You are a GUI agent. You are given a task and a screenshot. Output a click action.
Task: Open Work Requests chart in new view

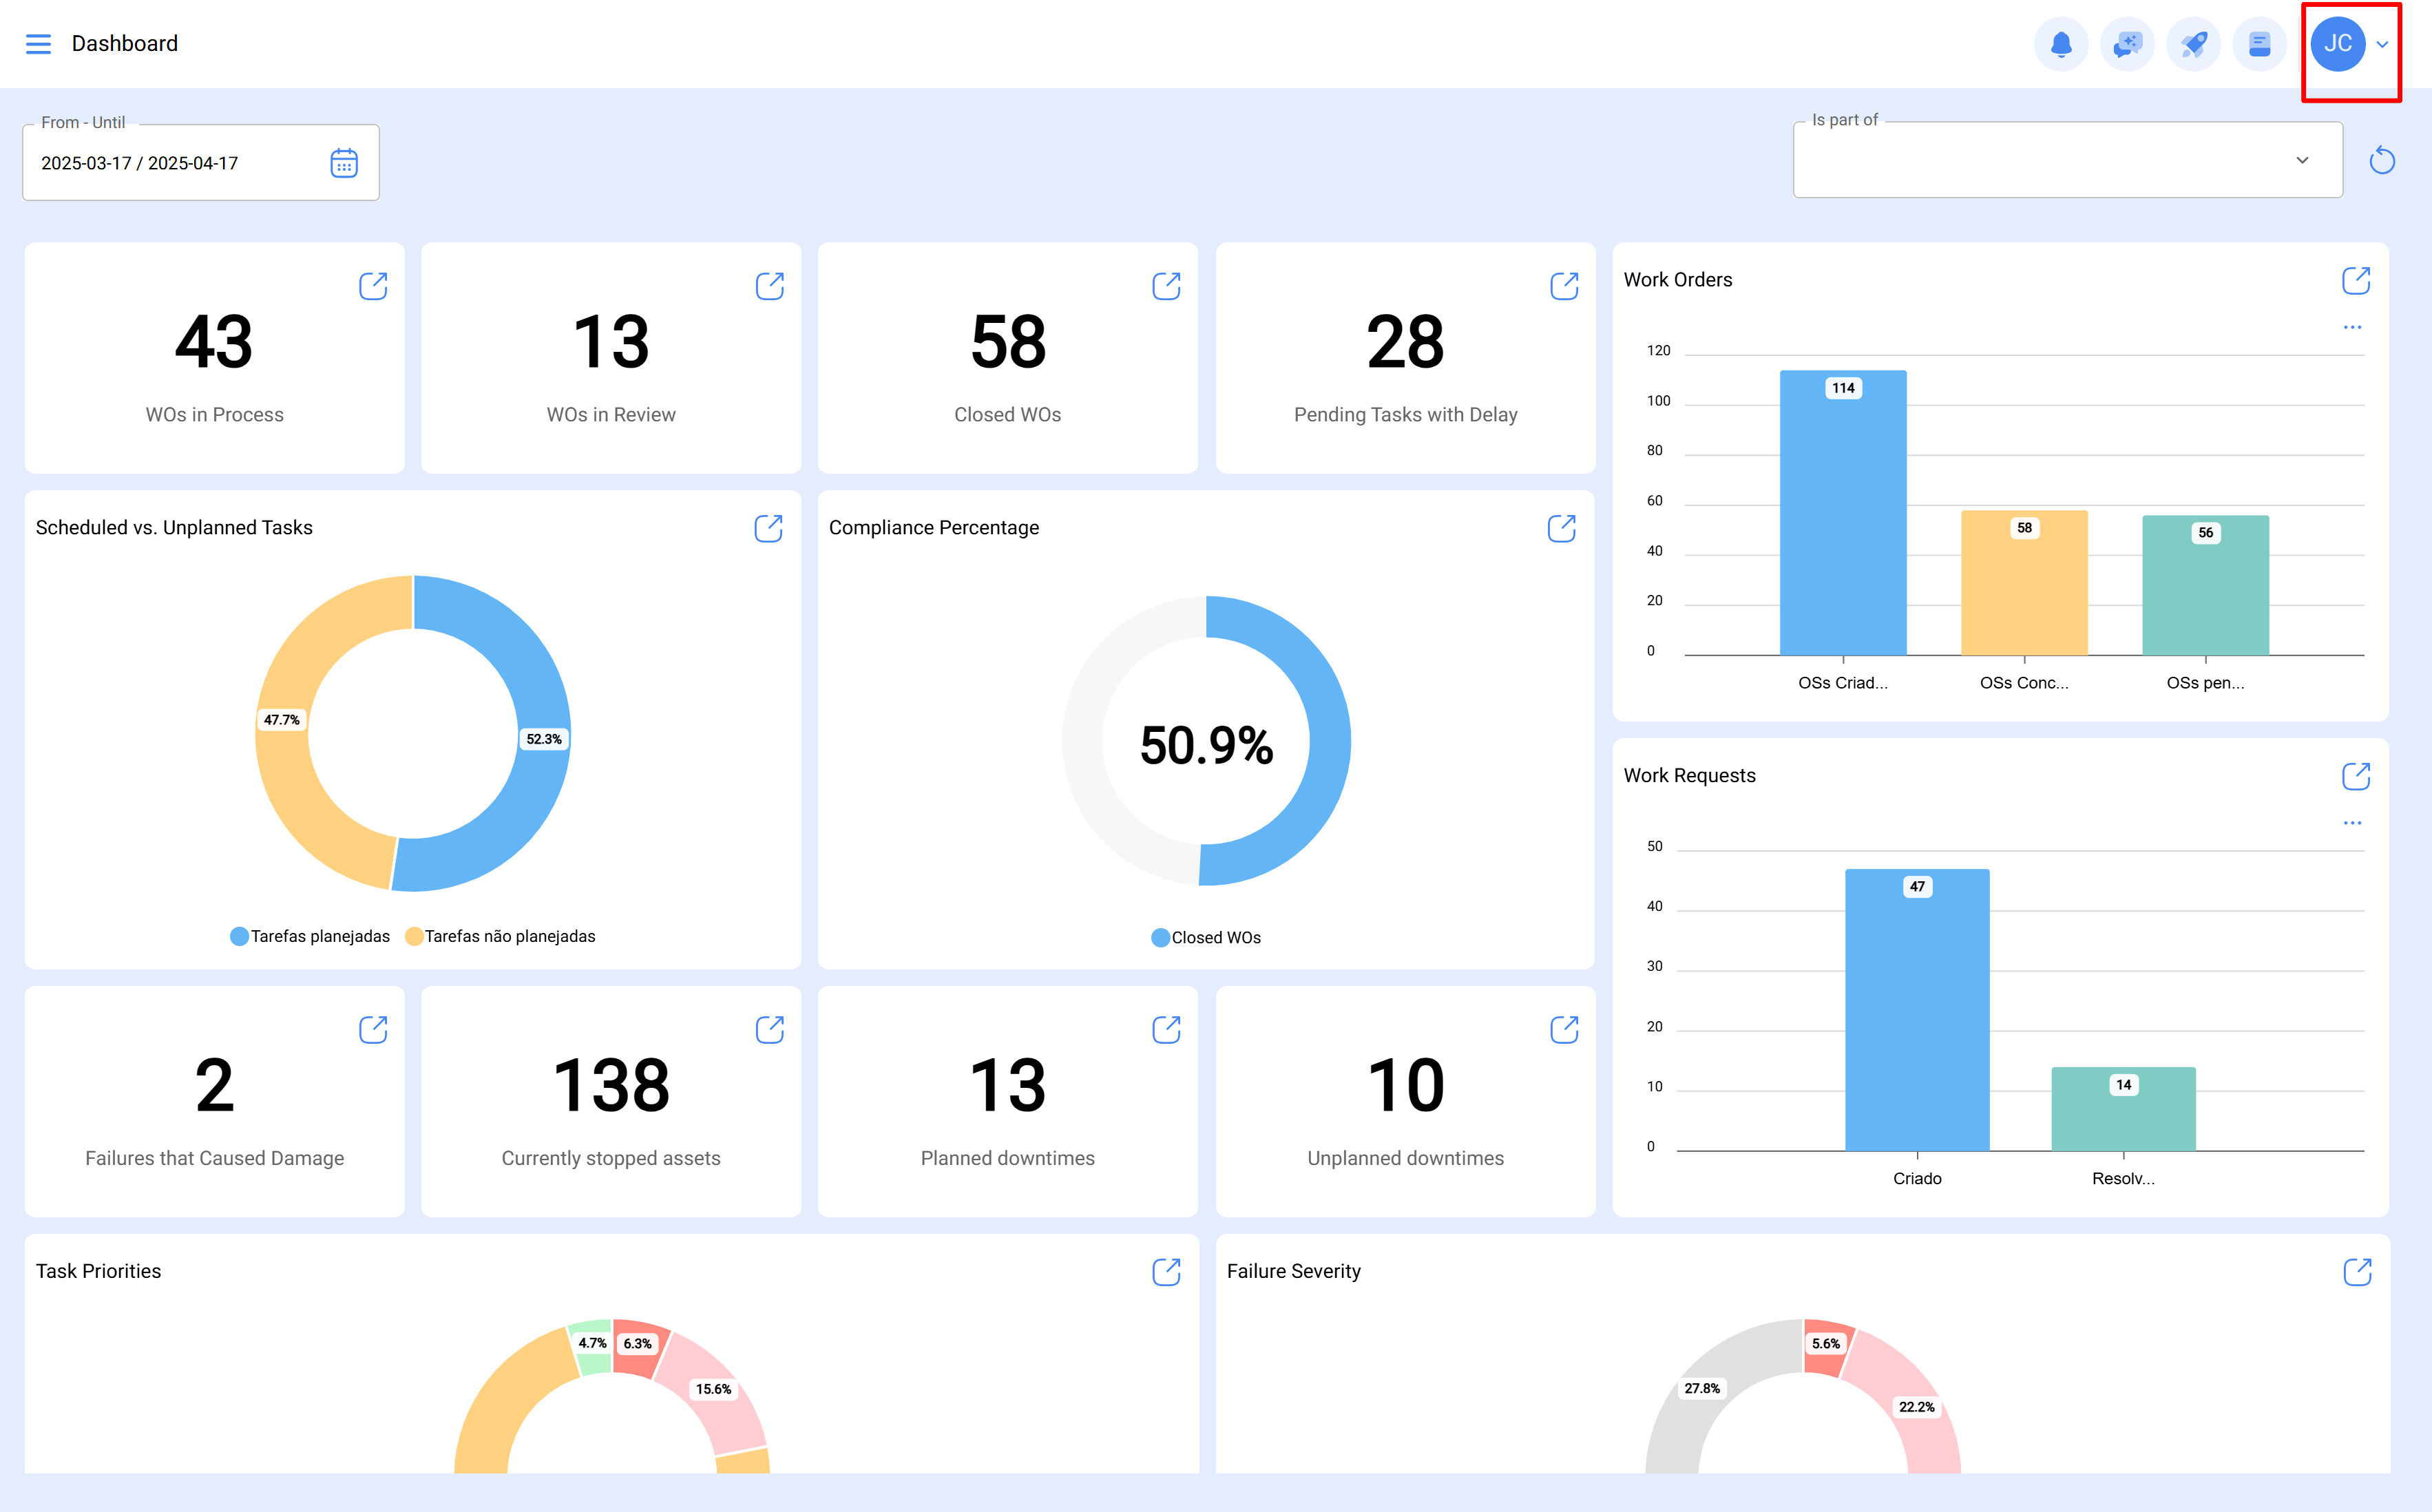2356,776
